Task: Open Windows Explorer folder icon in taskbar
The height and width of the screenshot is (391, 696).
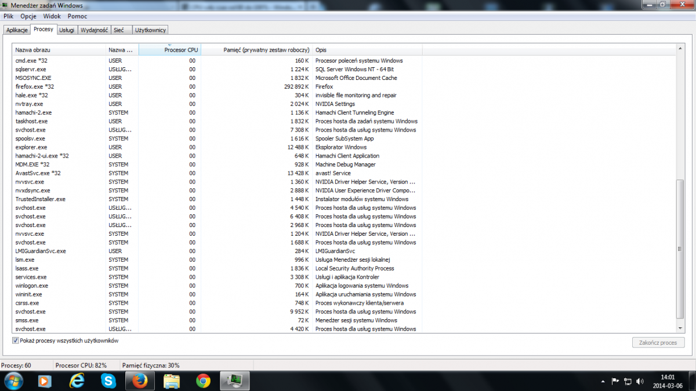Action: pyautogui.click(x=172, y=381)
